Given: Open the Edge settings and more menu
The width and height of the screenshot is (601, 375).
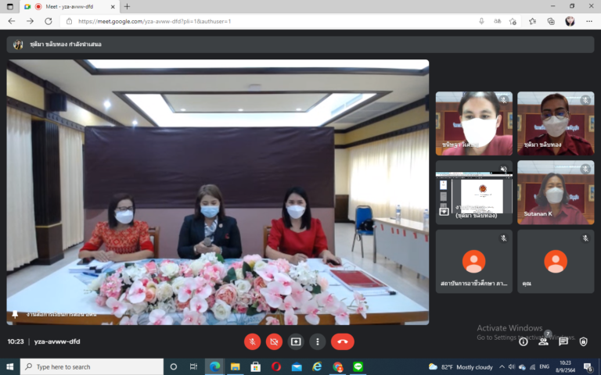Looking at the screenshot, I should pyautogui.click(x=588, y=21).
